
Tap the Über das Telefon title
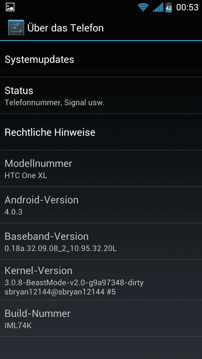[65, 28]
